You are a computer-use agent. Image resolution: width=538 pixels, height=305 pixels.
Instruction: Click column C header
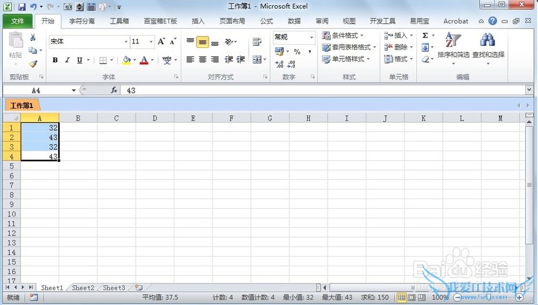[x=116, y=118]
